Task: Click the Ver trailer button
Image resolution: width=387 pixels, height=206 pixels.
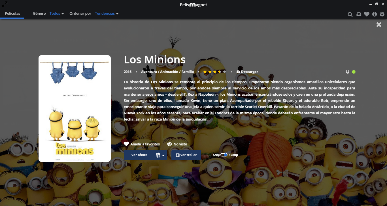Action: coord(186,155)
